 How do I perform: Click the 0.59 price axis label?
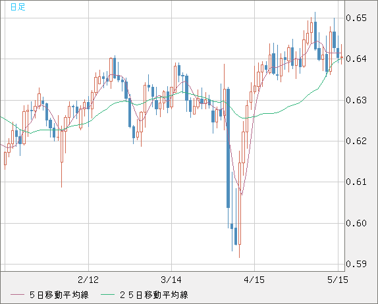tap(356, 264)
